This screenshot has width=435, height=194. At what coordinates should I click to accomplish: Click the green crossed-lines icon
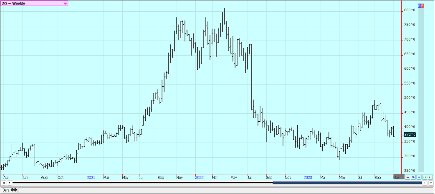pos(425,177)
